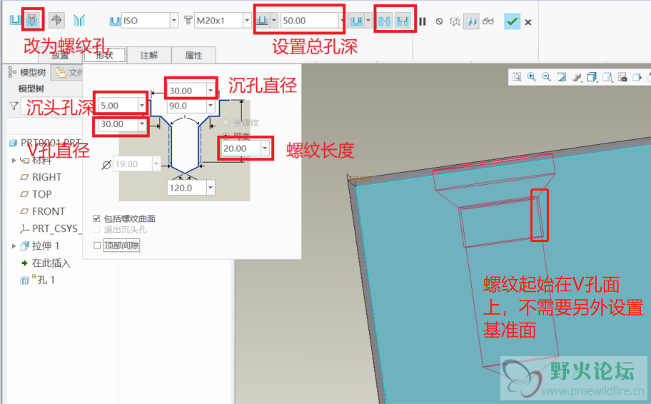651x404 pixels.
Task: Click the Zoom In magnifier icon
Action: 531,77
